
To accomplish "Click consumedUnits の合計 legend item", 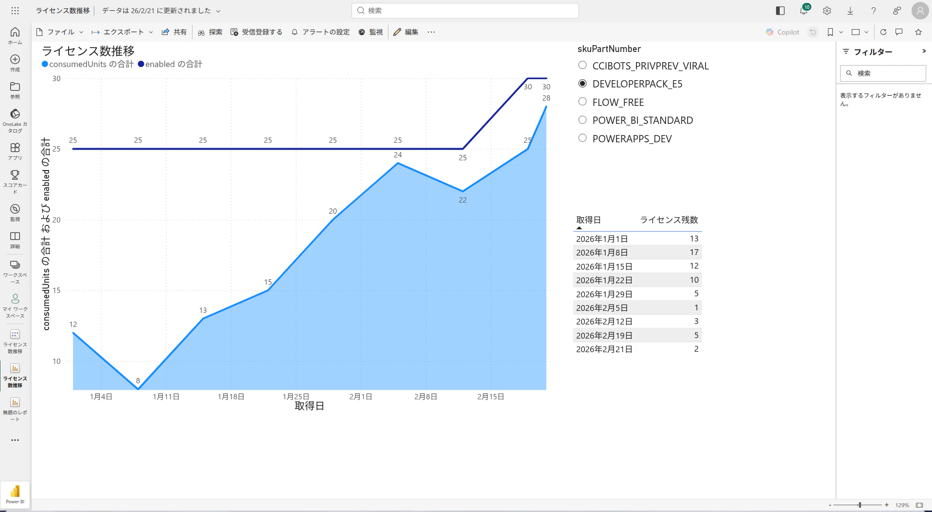I will [x=88, y=64].
